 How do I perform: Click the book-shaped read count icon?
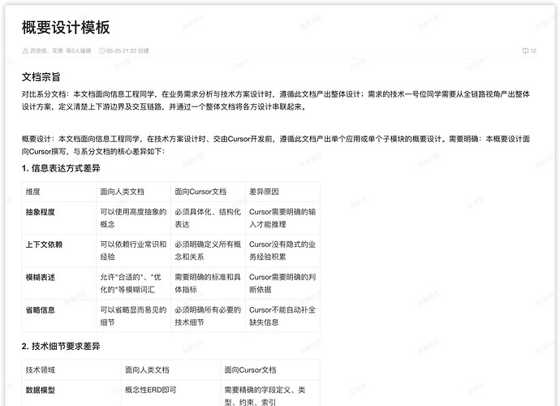[525, 50]
